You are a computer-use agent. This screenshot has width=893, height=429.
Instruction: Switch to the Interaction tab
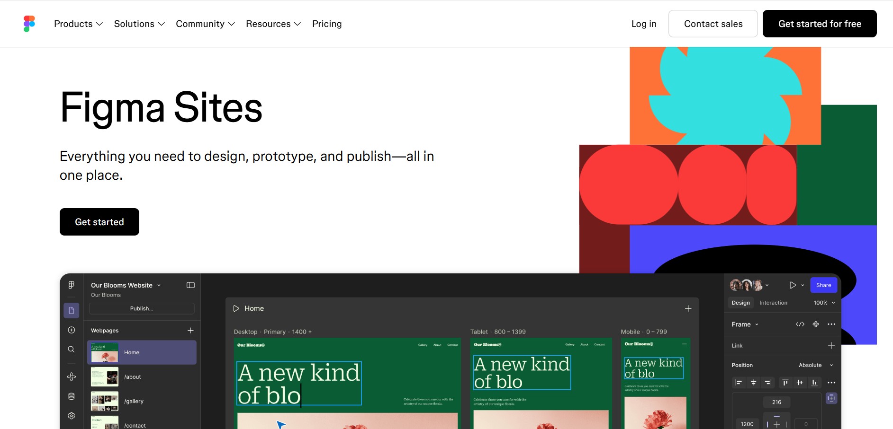(773, 303)
